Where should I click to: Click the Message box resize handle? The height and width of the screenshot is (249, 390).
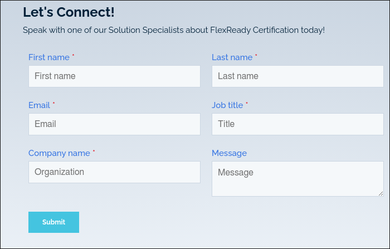coord(381,193)
